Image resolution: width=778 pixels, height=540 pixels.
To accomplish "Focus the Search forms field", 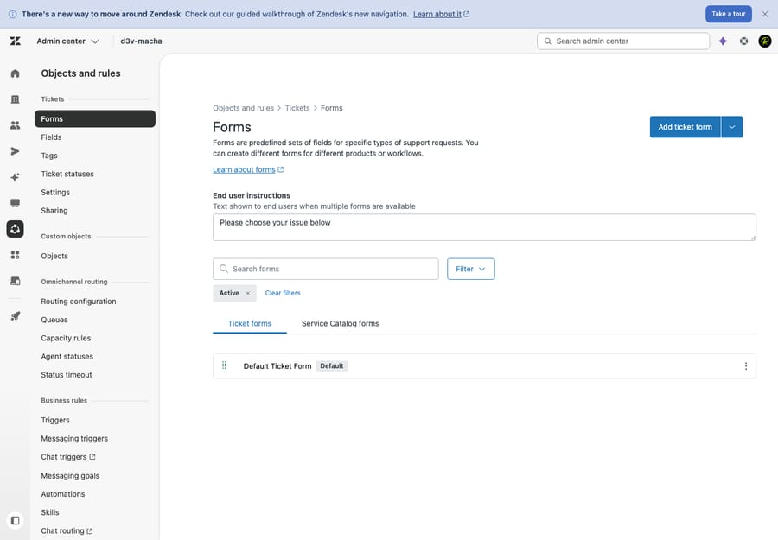I will pyautogui.click(x=326, y=269).
